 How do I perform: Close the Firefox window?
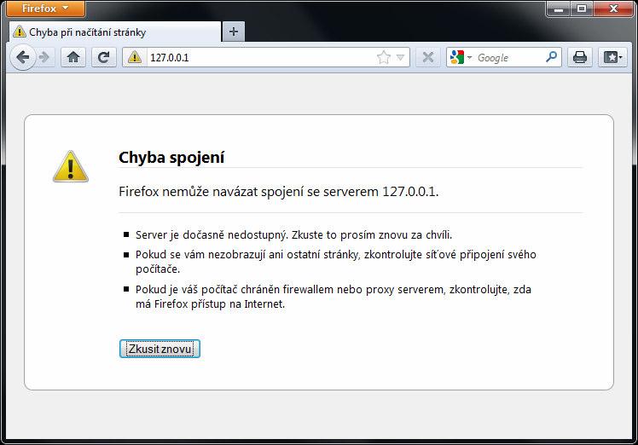(613, 9)
